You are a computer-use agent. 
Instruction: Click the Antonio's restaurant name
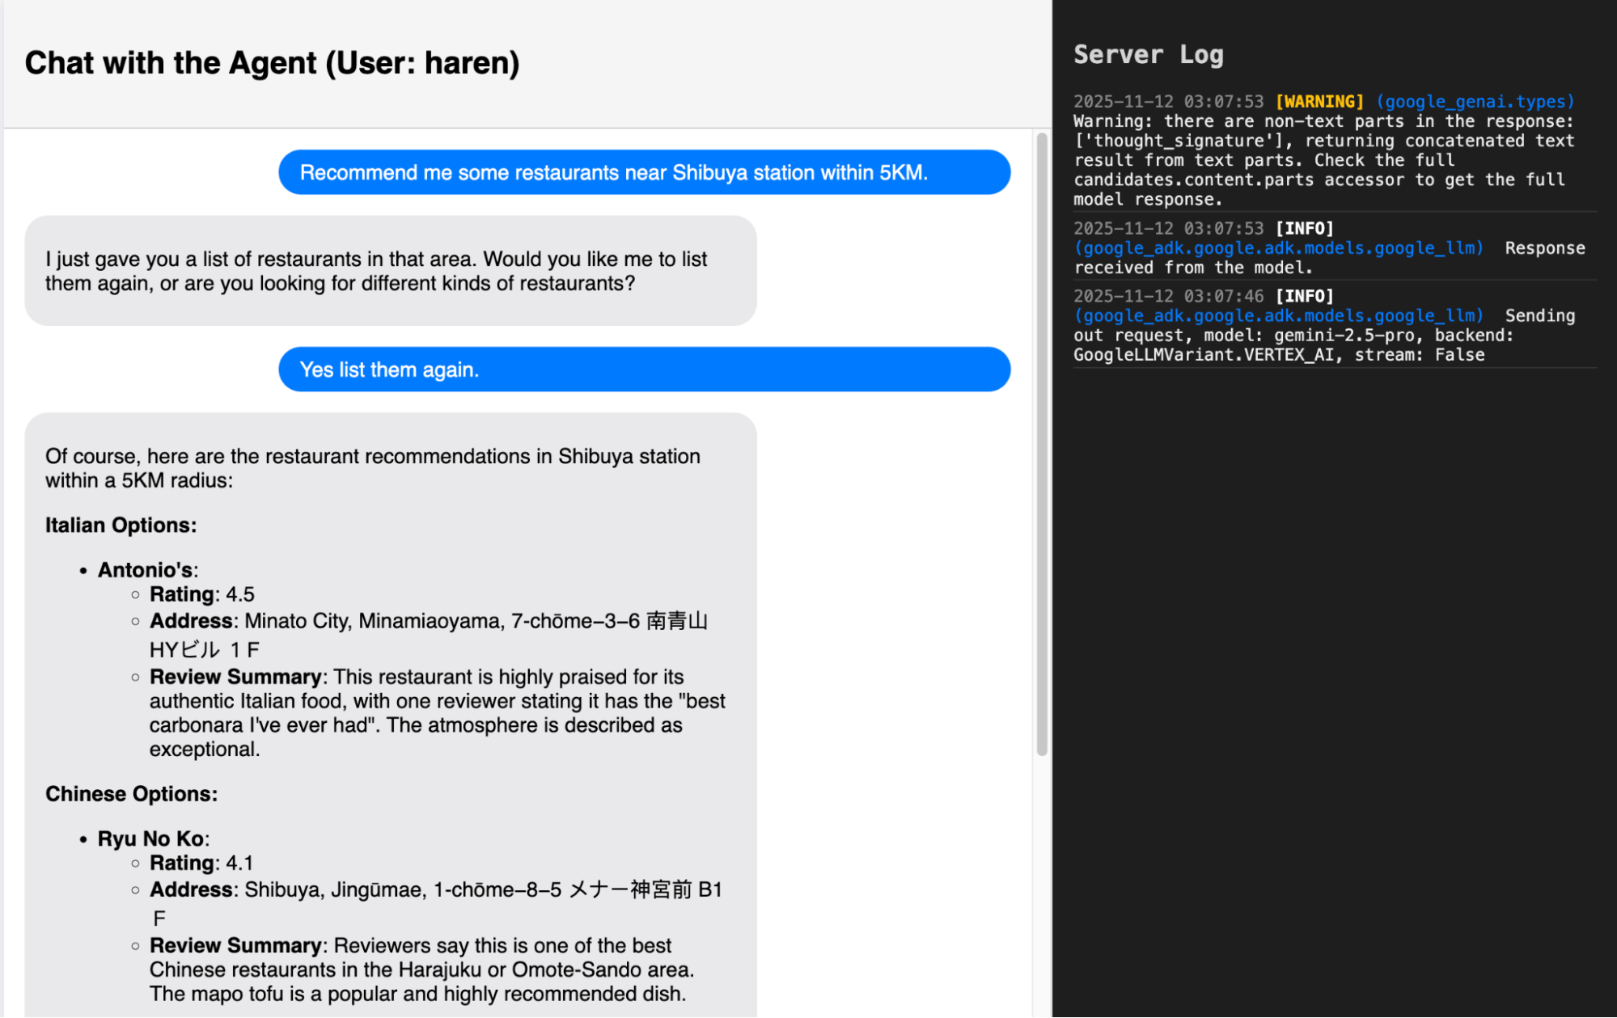pyautogui.click(x=146, y=570)
